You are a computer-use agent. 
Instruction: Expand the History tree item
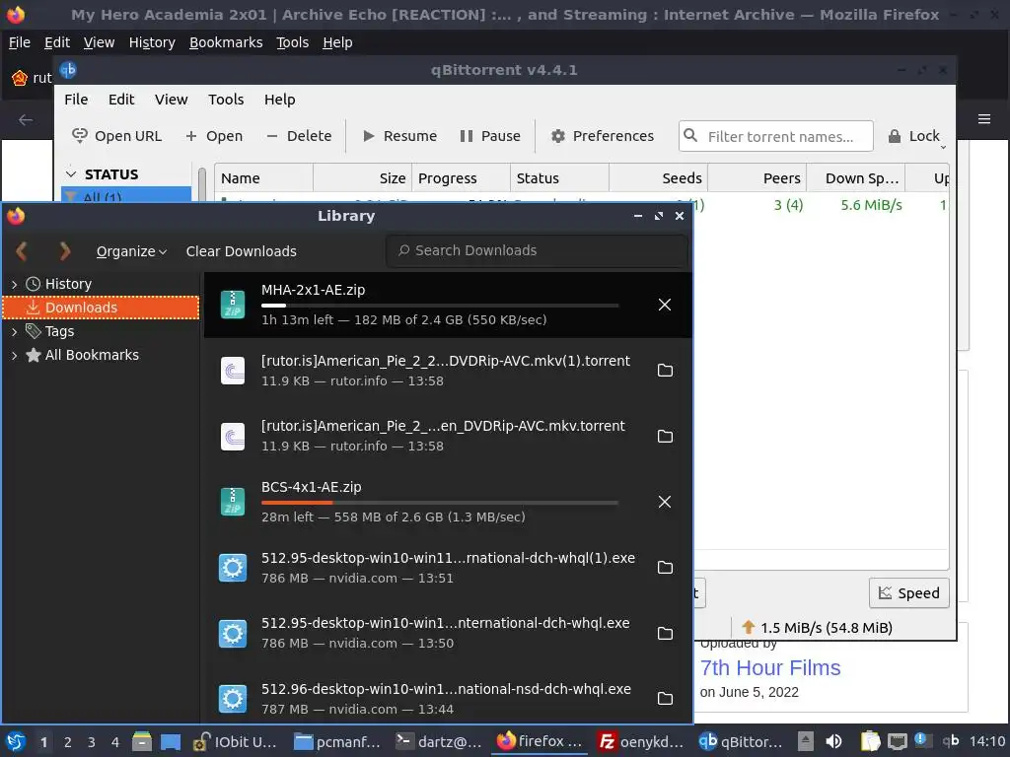click(x=14, y=284)
